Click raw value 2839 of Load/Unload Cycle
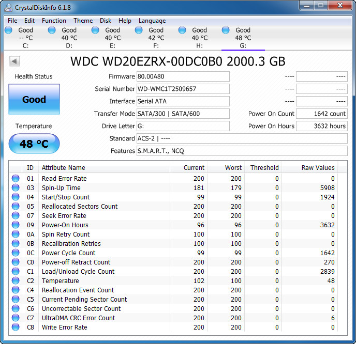Image resolution: width=356 pixels, height=344 pixels. coord(328,272)
